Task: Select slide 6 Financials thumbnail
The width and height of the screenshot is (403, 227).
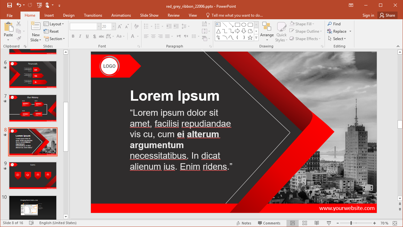Action: pyautogui.click(x=33, y=74)
